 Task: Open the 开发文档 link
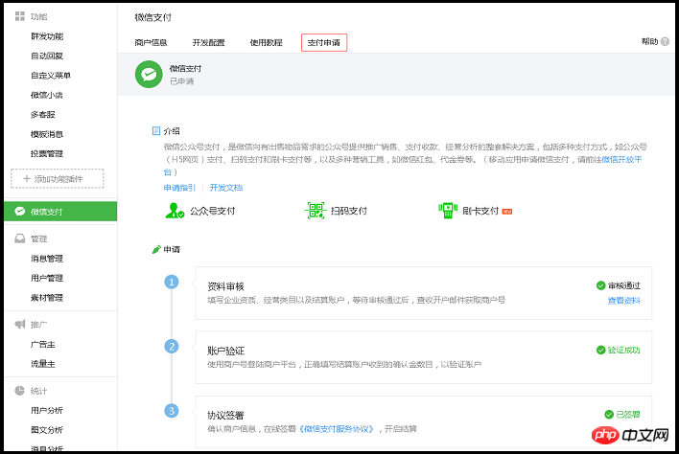(226, 188)
